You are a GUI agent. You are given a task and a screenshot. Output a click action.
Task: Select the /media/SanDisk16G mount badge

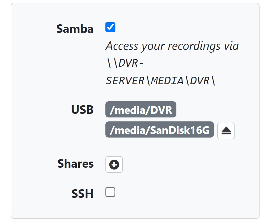pyautogui.click(x=159, y=130)
